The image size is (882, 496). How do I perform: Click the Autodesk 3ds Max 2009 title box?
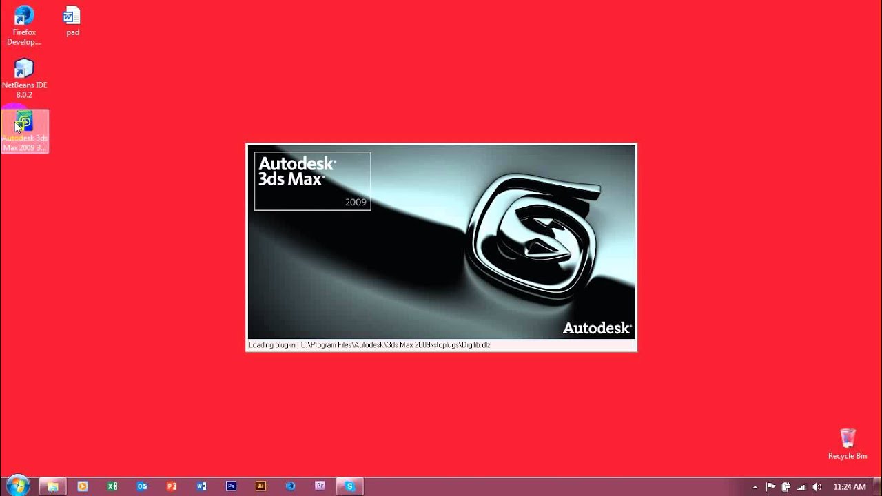click(312, 181)
